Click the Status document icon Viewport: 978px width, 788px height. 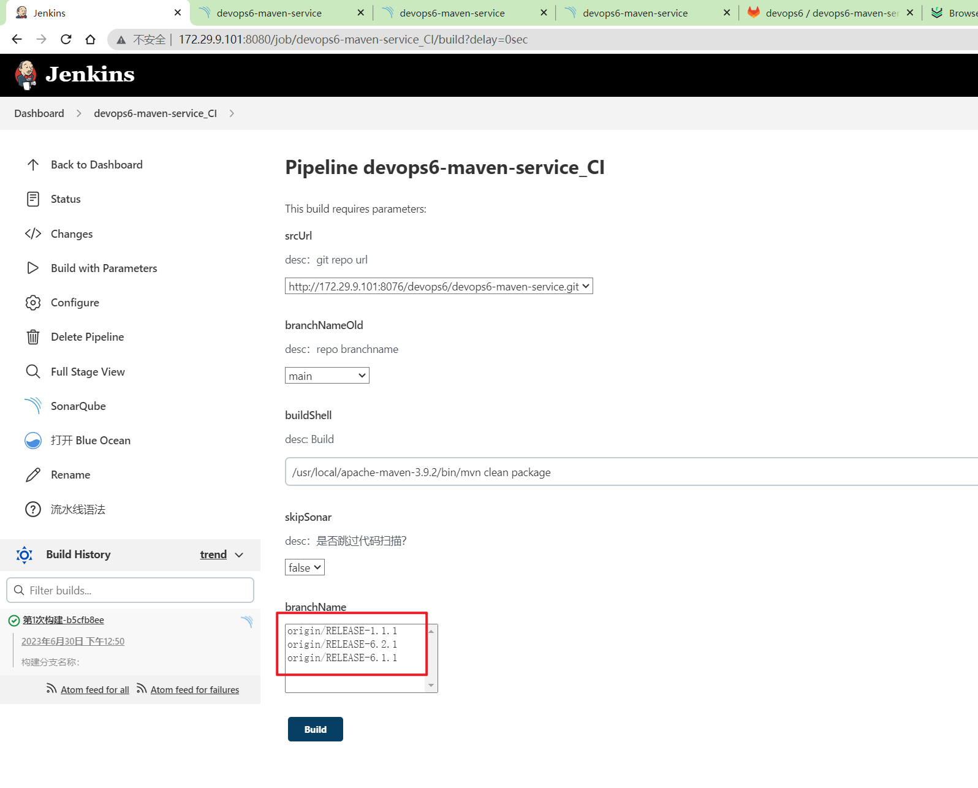(x=33, y=199)
